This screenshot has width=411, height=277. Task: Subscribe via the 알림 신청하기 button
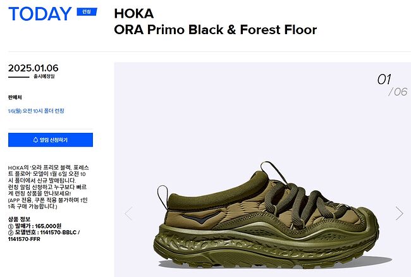[51, 140]
